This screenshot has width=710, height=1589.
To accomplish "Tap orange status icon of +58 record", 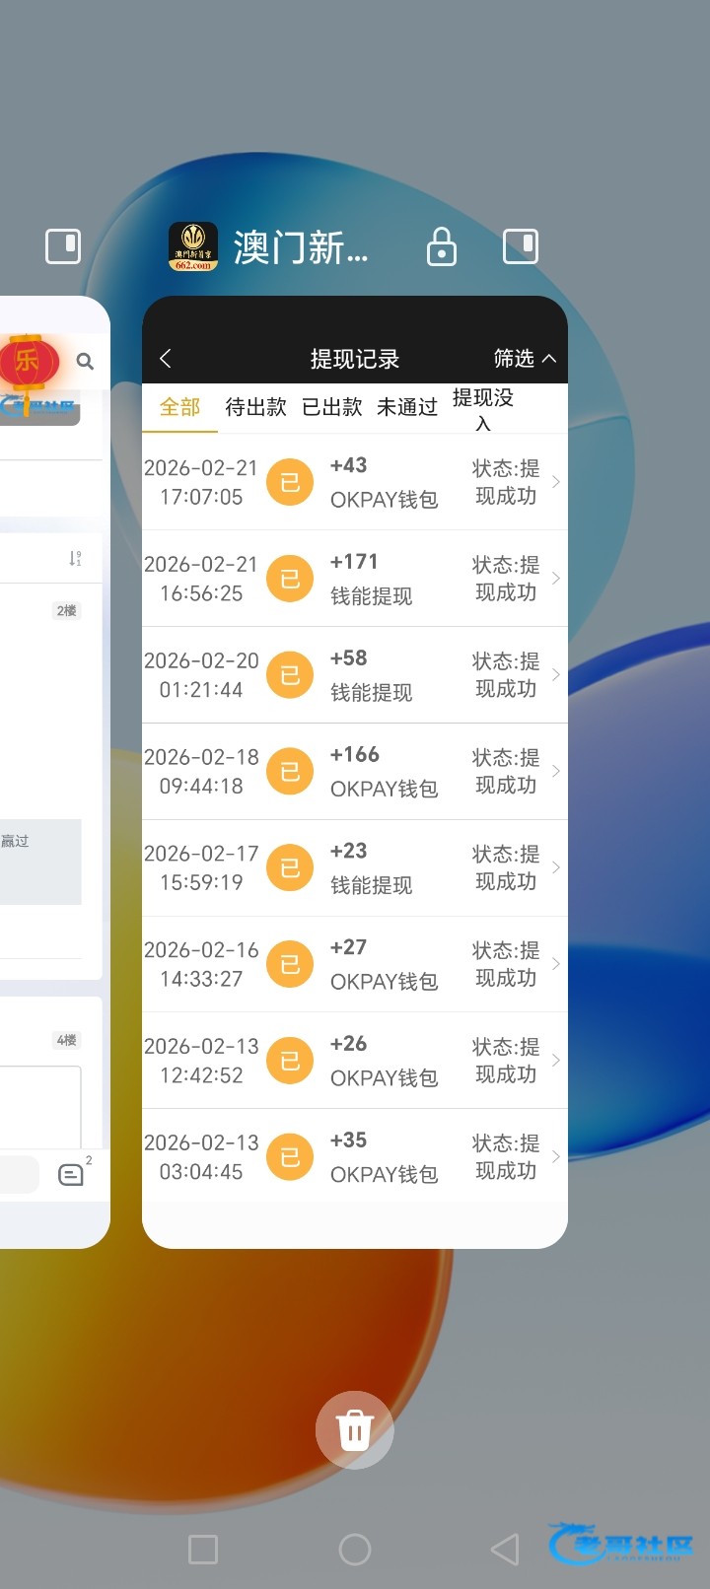I will pos(290,675).
